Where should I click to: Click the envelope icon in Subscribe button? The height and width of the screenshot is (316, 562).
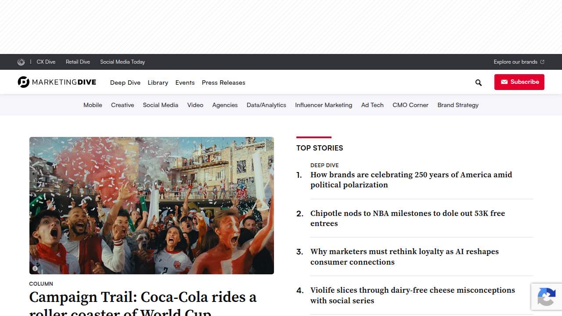tap(504, 82)
